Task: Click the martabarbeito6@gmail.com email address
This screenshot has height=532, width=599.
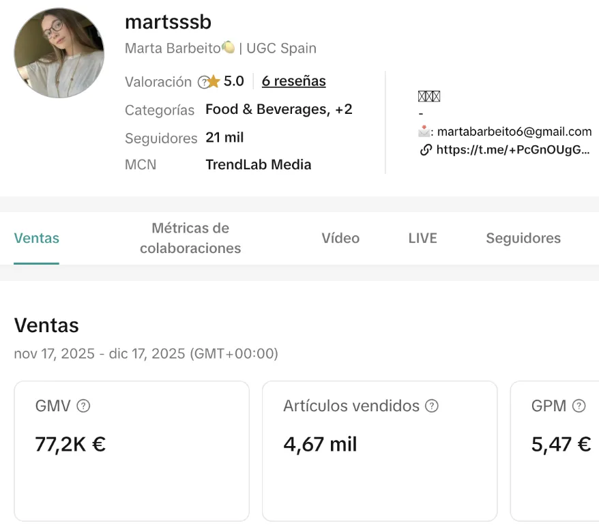Action: pyautogui.click(x=514, y=132)
